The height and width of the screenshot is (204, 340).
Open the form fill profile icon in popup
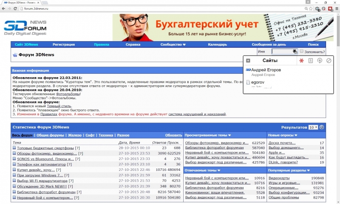311,61
